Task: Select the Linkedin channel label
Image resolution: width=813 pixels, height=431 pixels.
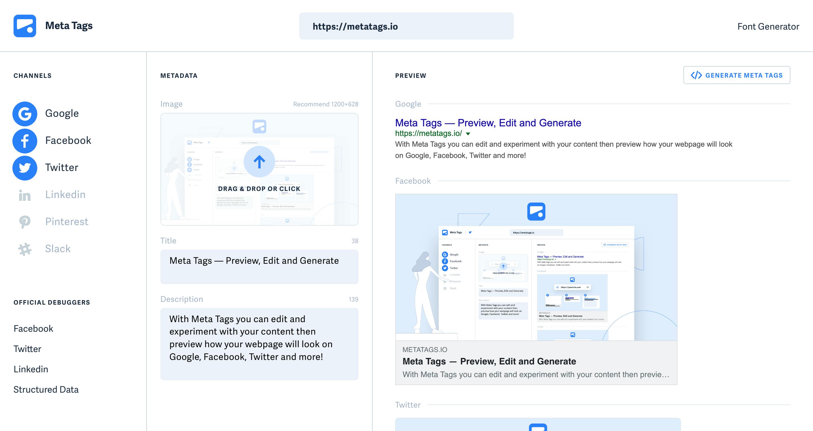Action: pyautogui.click(x=65, y=195)
